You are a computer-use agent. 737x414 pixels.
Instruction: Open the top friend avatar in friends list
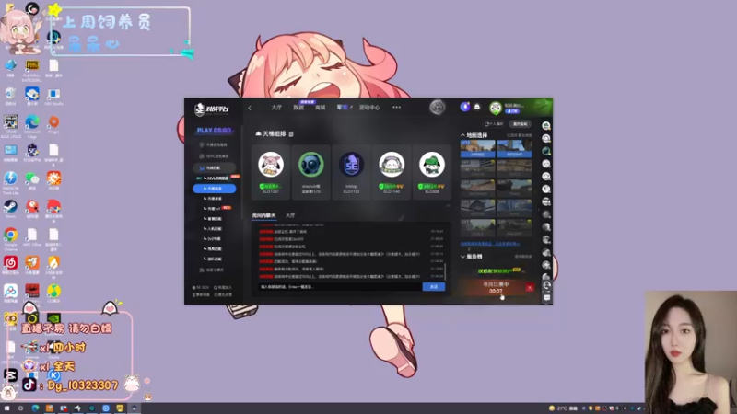coord(545,126)
